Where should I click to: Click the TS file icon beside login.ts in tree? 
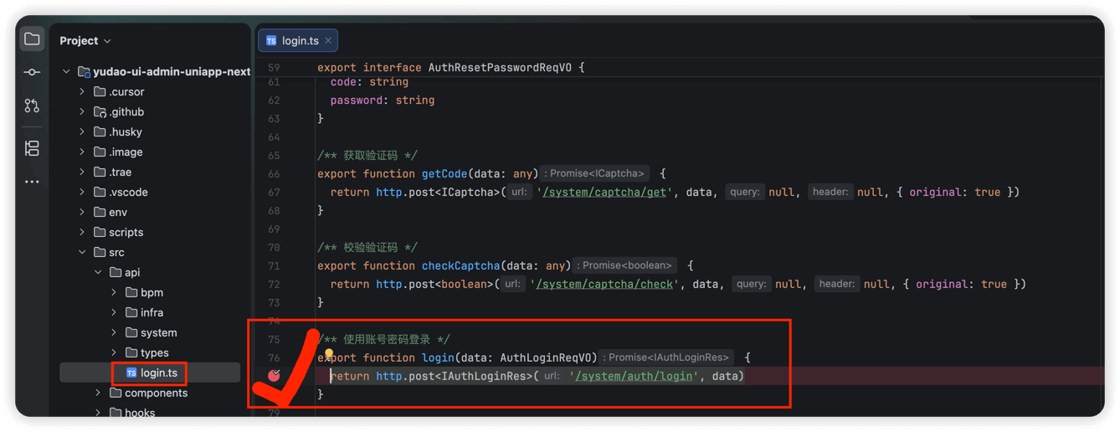click(x=131, y=373)
